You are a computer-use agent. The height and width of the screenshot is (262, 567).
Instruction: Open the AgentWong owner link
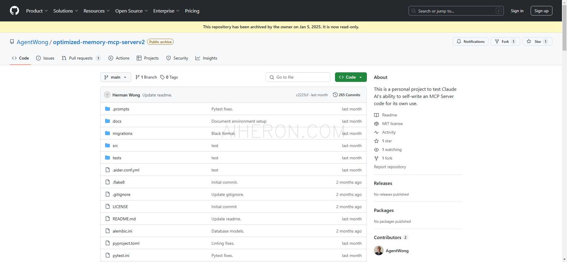(32, 42)
